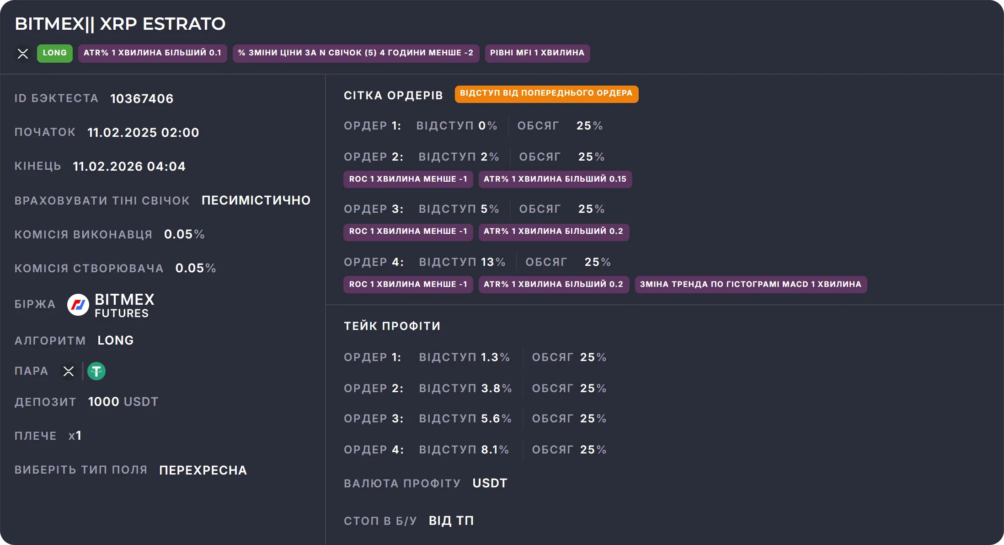Click the ВІД ТП breakeven stop option
1004x545 pixels.
click(451, 520)
